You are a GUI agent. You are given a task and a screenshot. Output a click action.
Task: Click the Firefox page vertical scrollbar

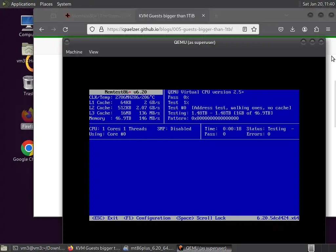[x=335, y=104]
